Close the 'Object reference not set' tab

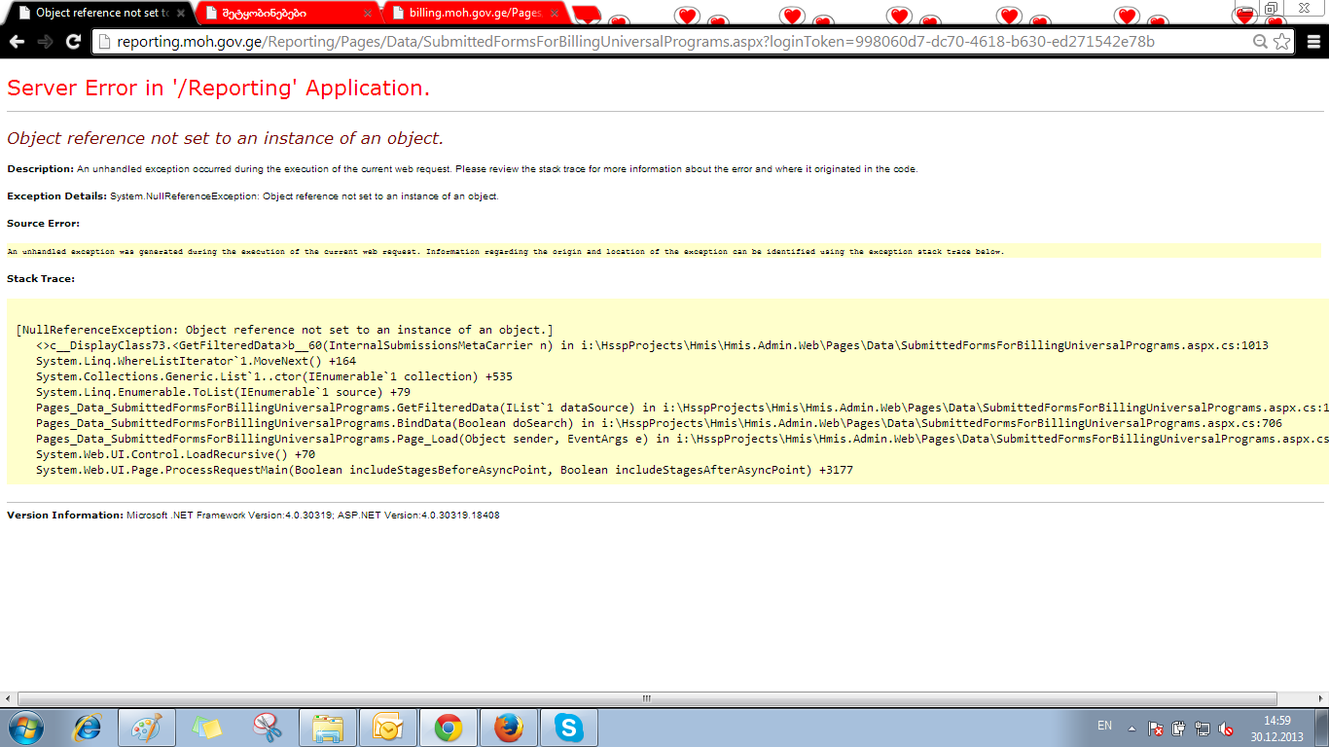[x=180, y=14]
